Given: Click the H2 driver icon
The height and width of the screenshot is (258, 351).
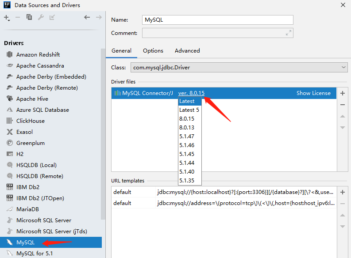Looking at the screenshot, I should click(9, 154).
